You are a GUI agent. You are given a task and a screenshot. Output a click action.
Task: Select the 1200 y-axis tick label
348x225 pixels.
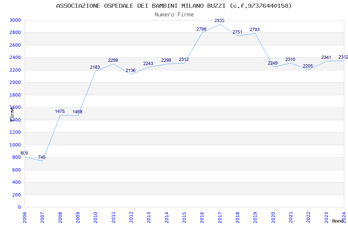[15, 132]
